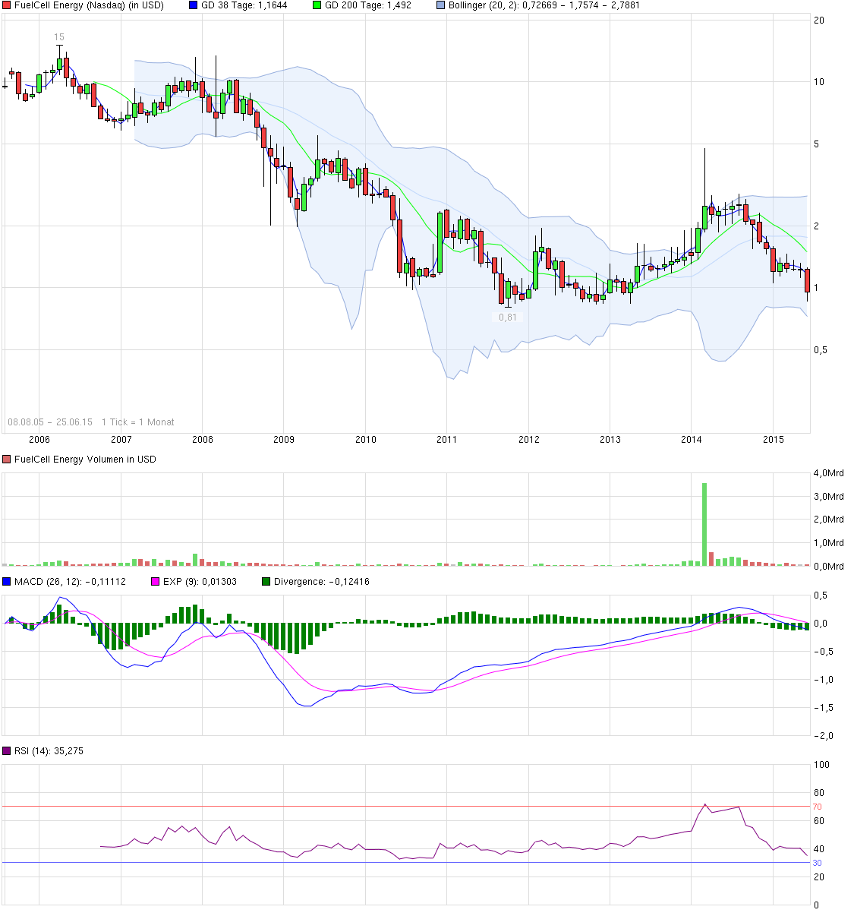
Task: Click the green GD 200 Tage legend swatch
Action: click(x=317, y=5)
